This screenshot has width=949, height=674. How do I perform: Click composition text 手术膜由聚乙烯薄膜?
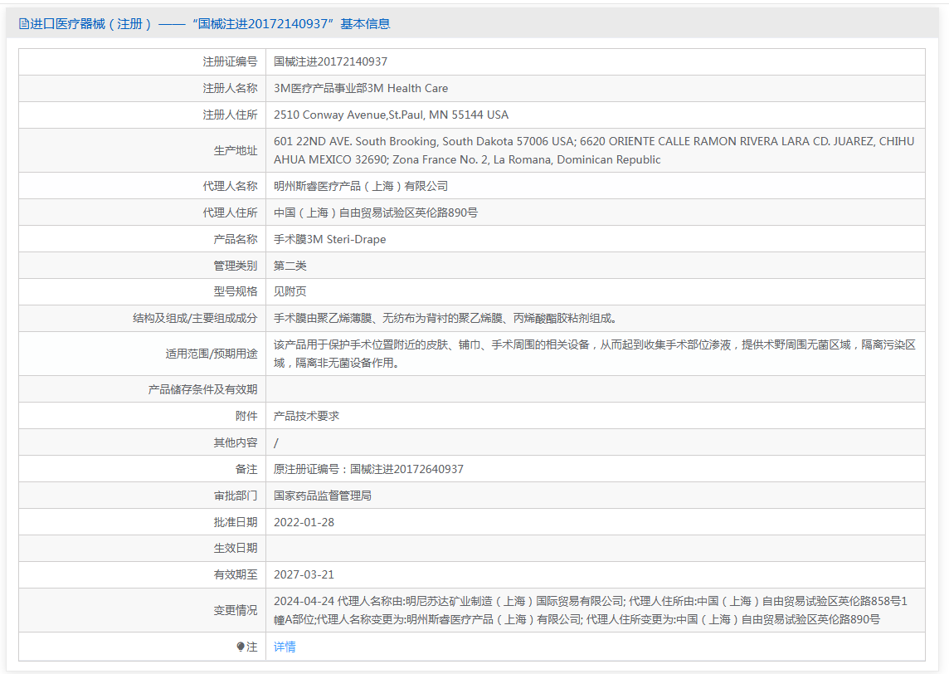point(445,318)
